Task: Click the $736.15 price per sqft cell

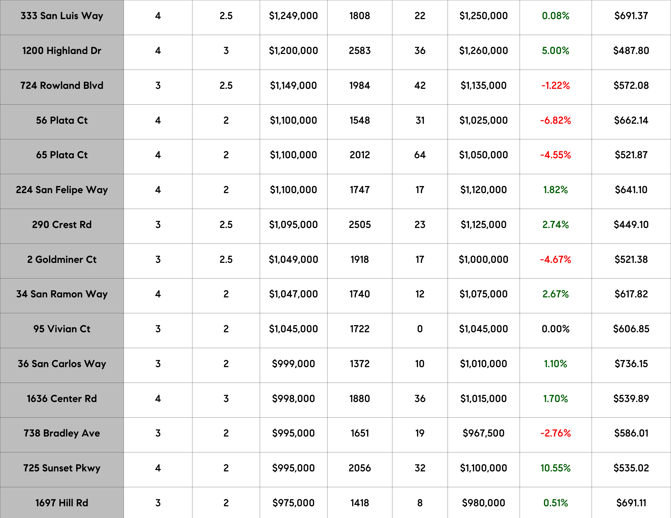Action: [631, 364]
